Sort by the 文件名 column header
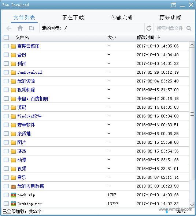 [22, 37]
